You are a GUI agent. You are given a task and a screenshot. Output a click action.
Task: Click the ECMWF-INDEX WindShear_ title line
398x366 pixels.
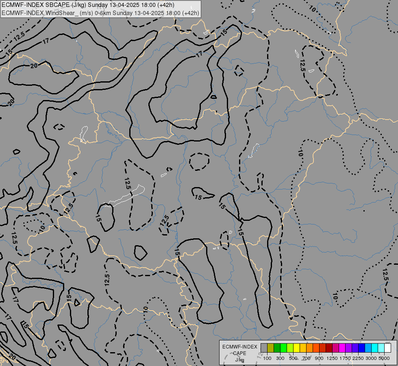coord(100,13)
